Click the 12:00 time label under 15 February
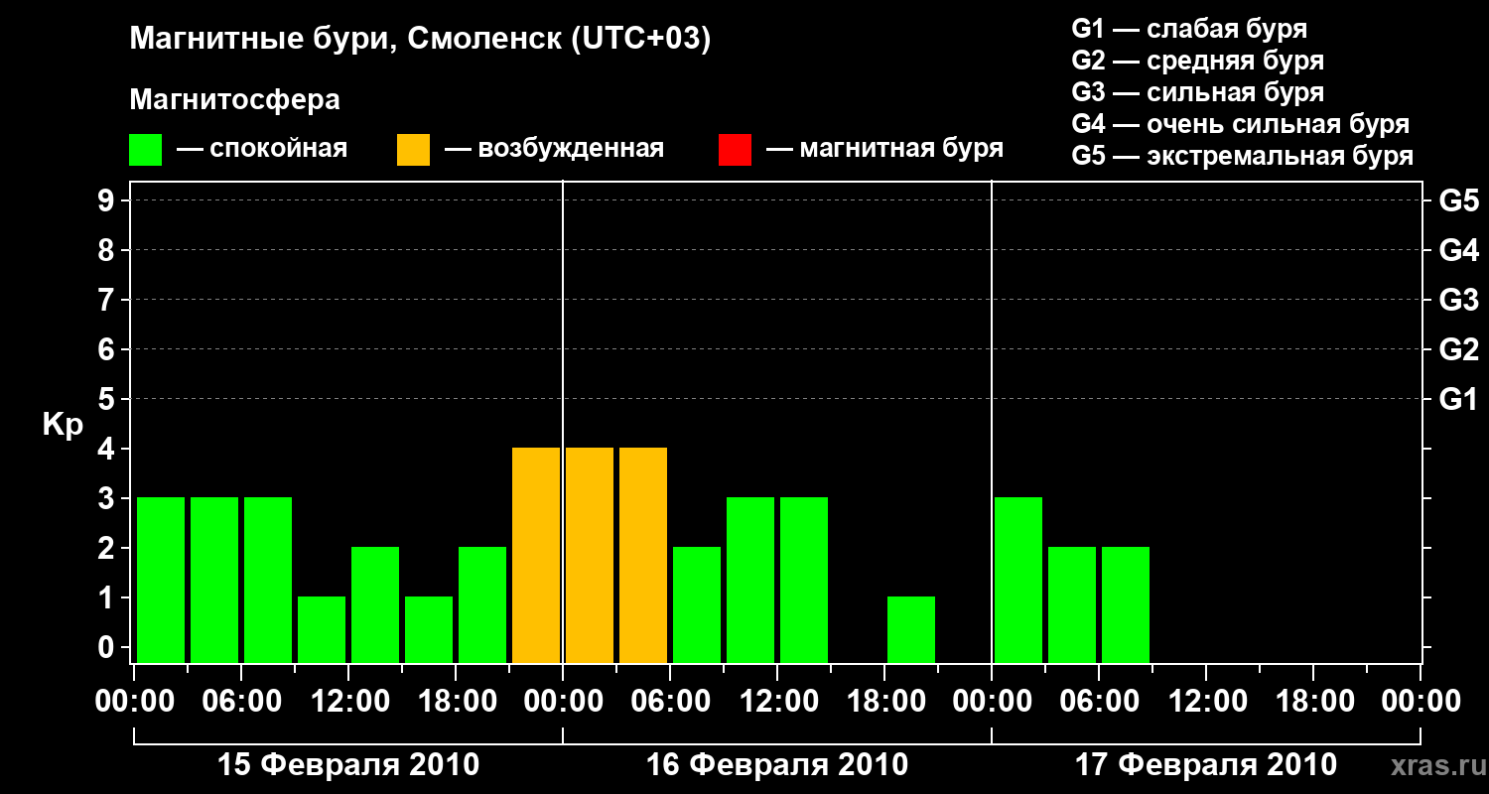Screen dimensions: 1489x794 348,702
